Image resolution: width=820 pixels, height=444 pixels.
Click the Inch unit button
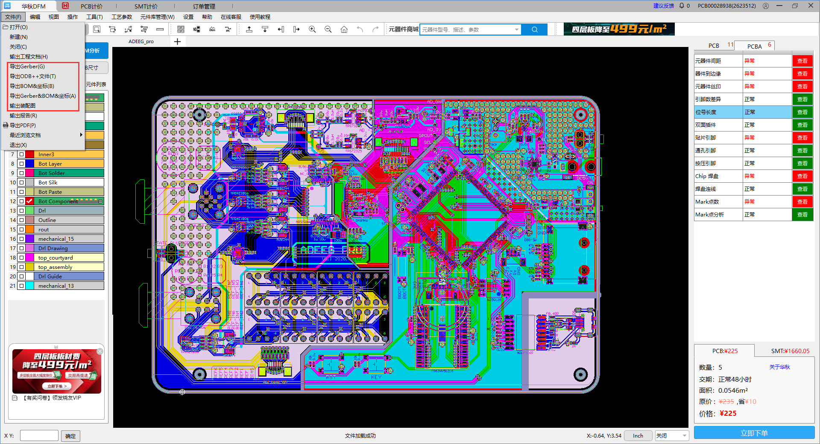pos(638,436)
